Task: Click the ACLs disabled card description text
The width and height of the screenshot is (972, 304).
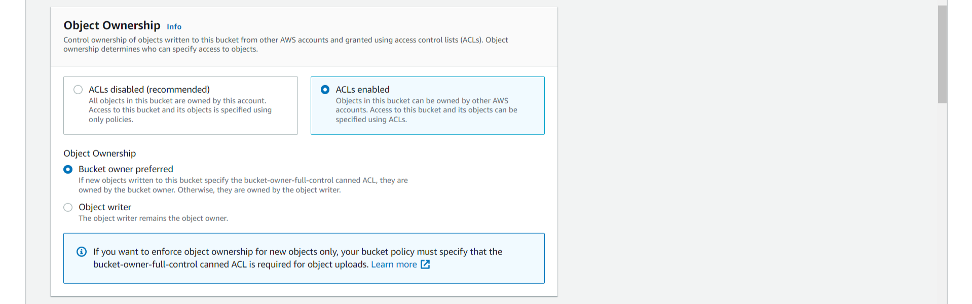Action: (x=180, y=110)
